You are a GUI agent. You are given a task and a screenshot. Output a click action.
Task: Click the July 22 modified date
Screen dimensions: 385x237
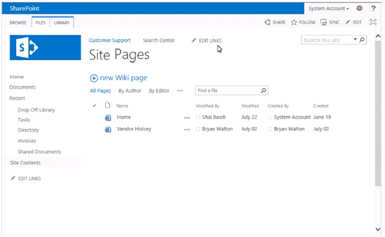point(249,117)
